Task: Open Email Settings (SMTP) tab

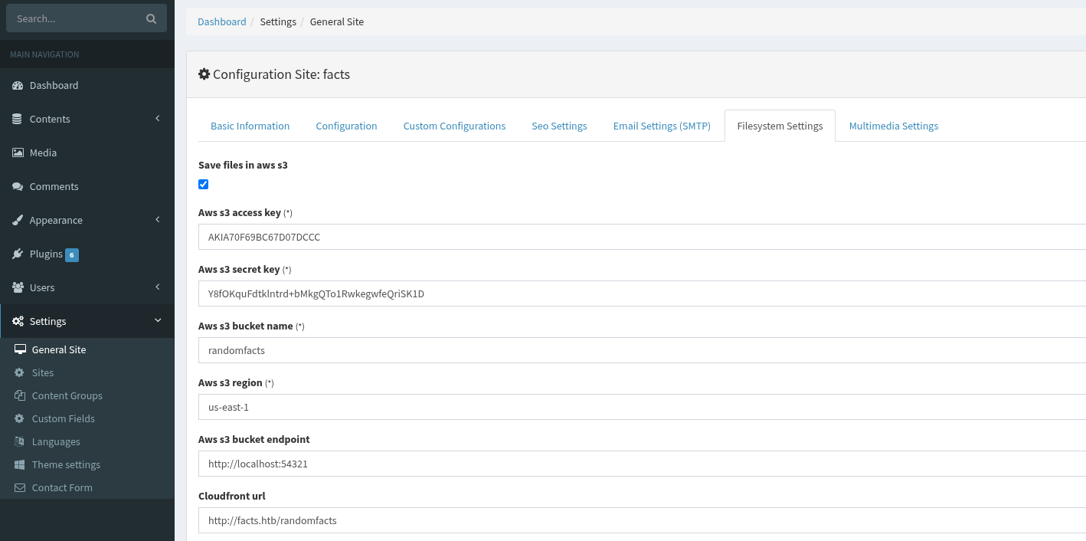Action: tap(662, 126)
